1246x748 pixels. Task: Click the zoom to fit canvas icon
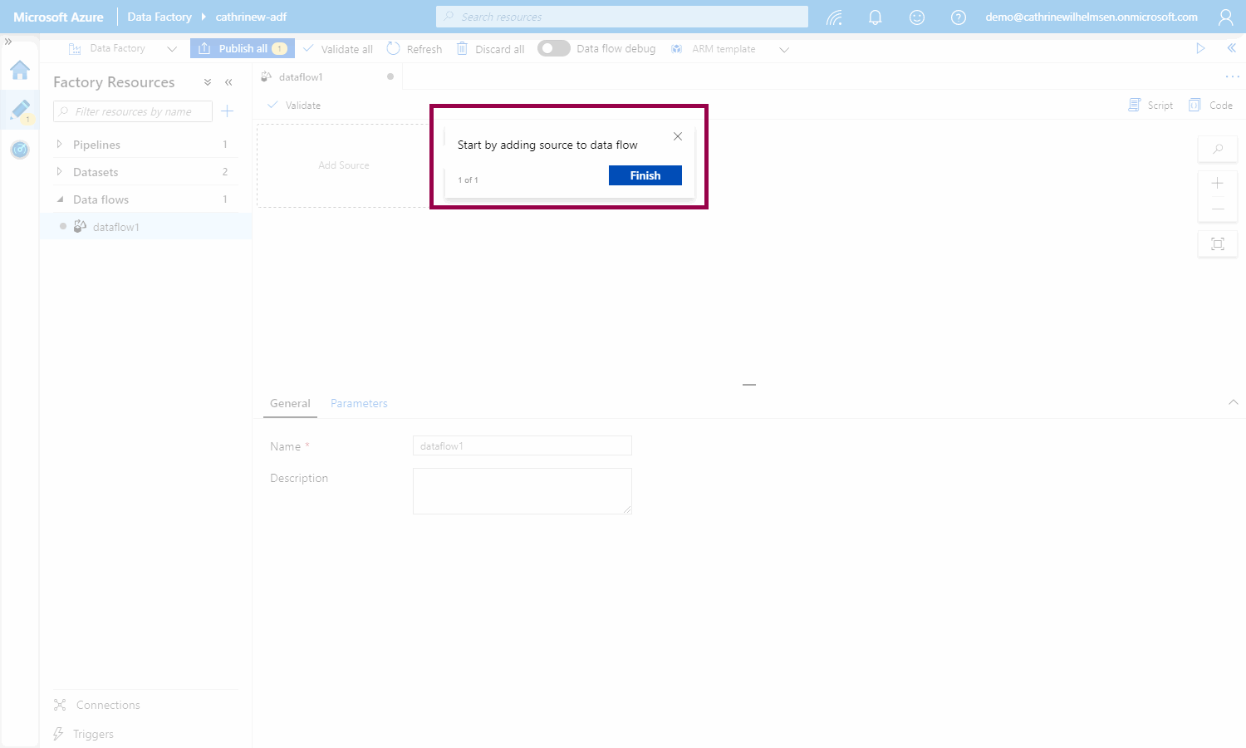point(1218,244)
